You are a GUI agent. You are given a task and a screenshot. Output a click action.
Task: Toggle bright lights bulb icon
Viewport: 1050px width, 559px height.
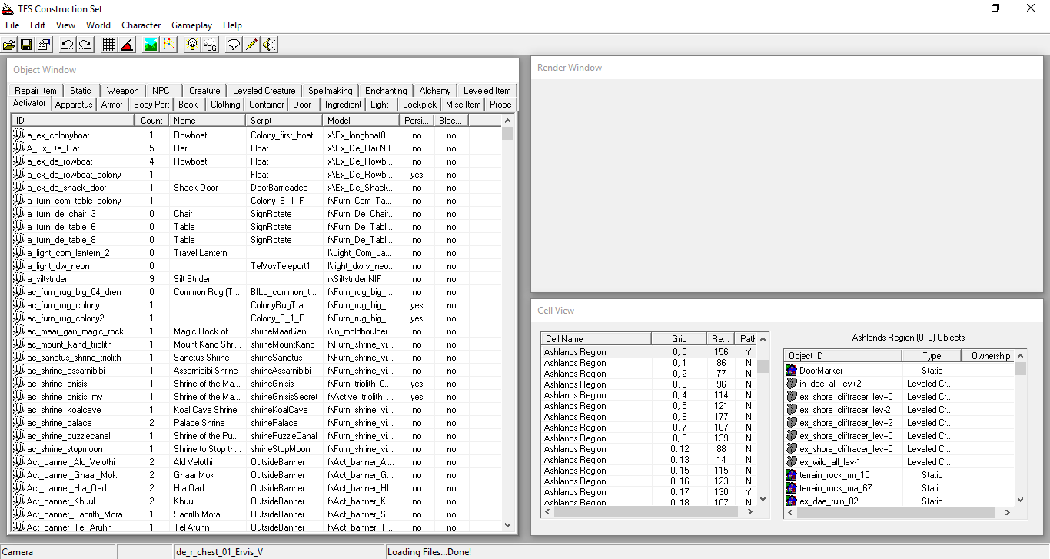tap(192, 45)
